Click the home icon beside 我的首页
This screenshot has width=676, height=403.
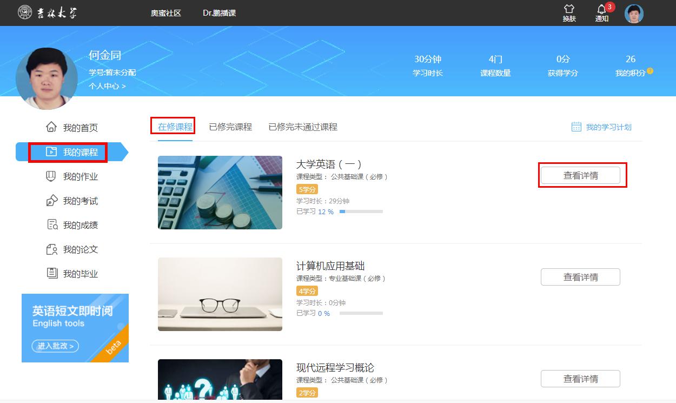51,127
